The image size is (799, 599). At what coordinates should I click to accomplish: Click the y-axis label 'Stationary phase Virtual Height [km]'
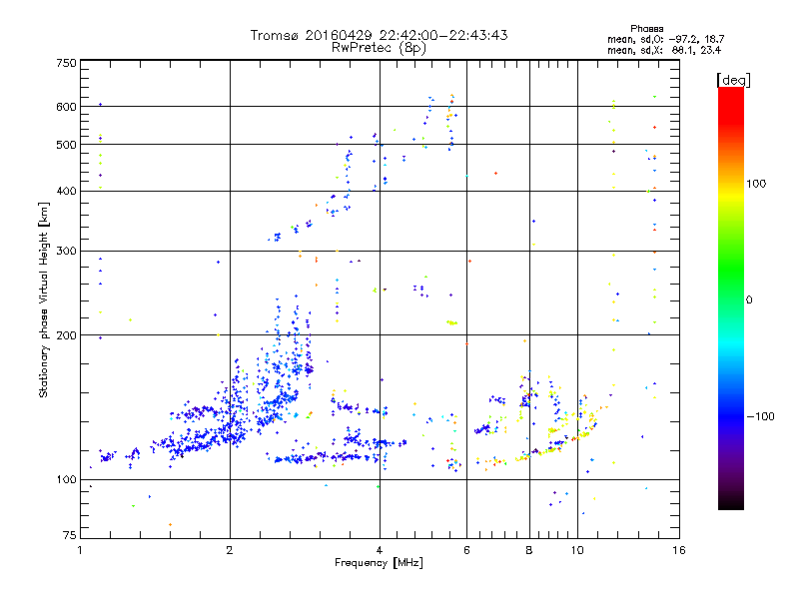pos(43,299)
